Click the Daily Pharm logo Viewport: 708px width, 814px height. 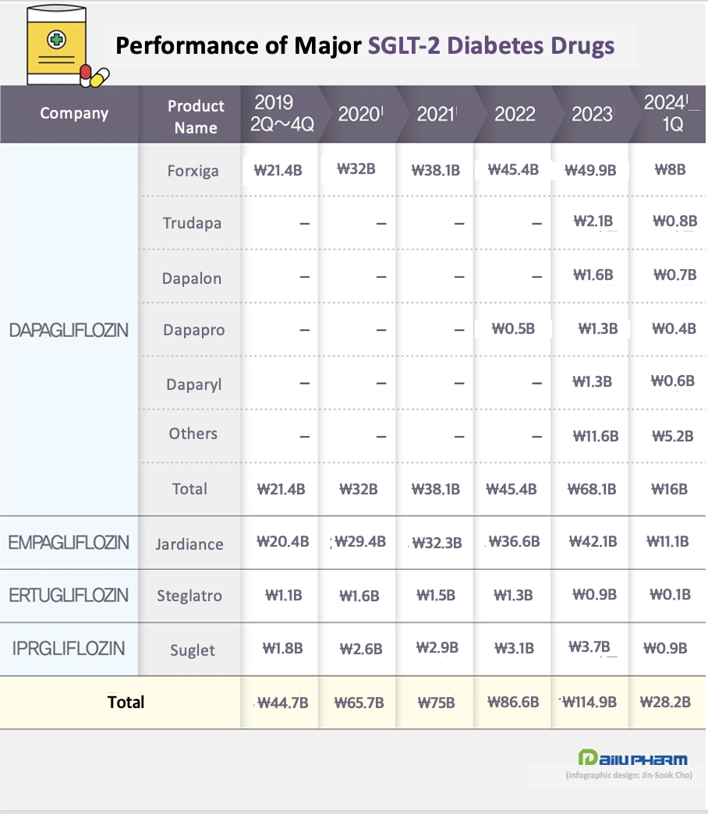632,758
